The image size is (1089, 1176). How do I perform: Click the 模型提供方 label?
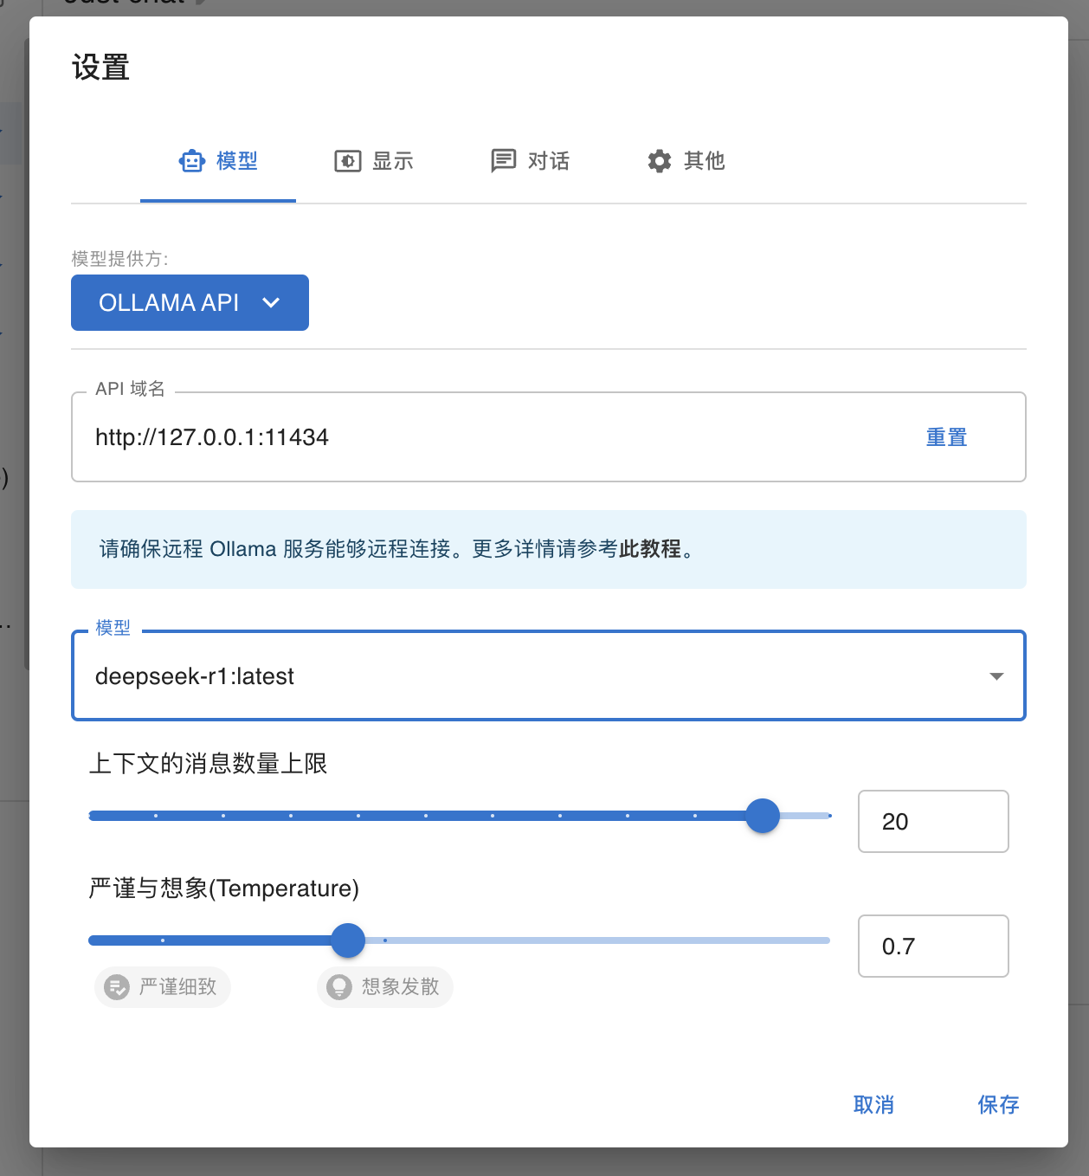(x=119, y=259)
